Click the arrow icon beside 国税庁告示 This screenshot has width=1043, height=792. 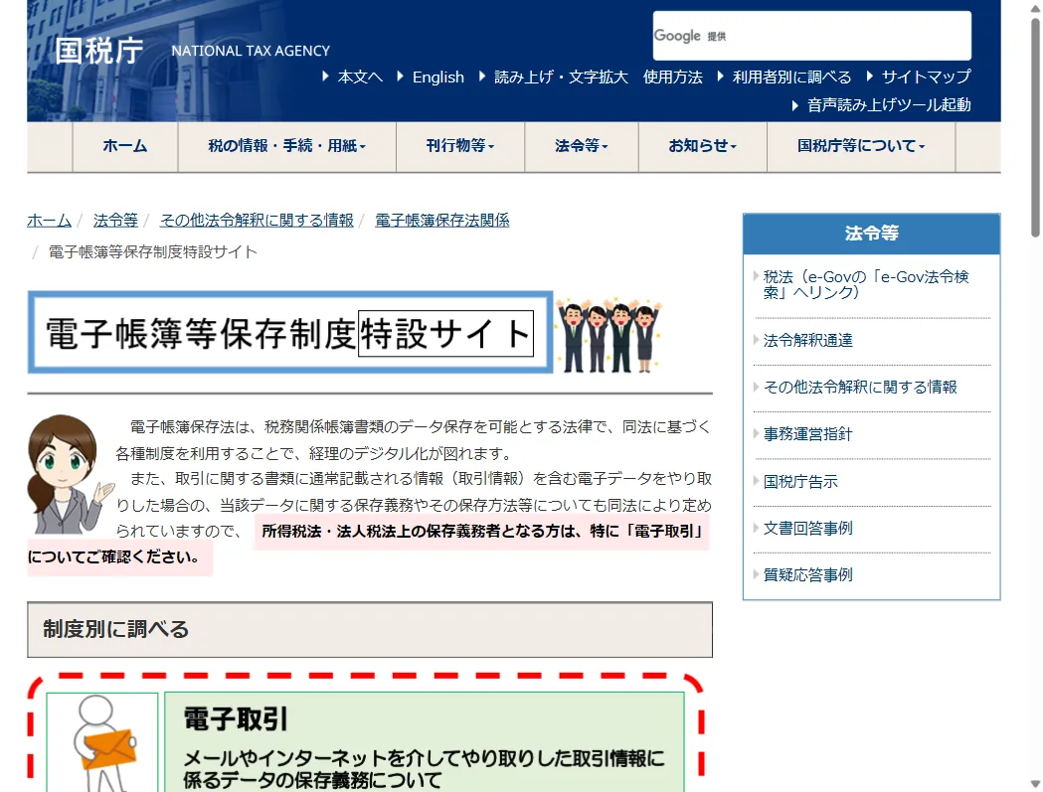757,480
